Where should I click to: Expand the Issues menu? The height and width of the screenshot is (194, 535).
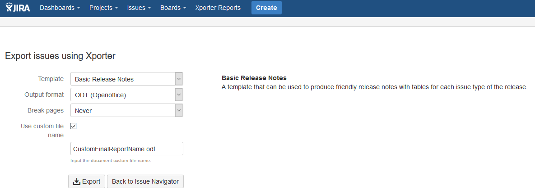[x=139, y=8]
